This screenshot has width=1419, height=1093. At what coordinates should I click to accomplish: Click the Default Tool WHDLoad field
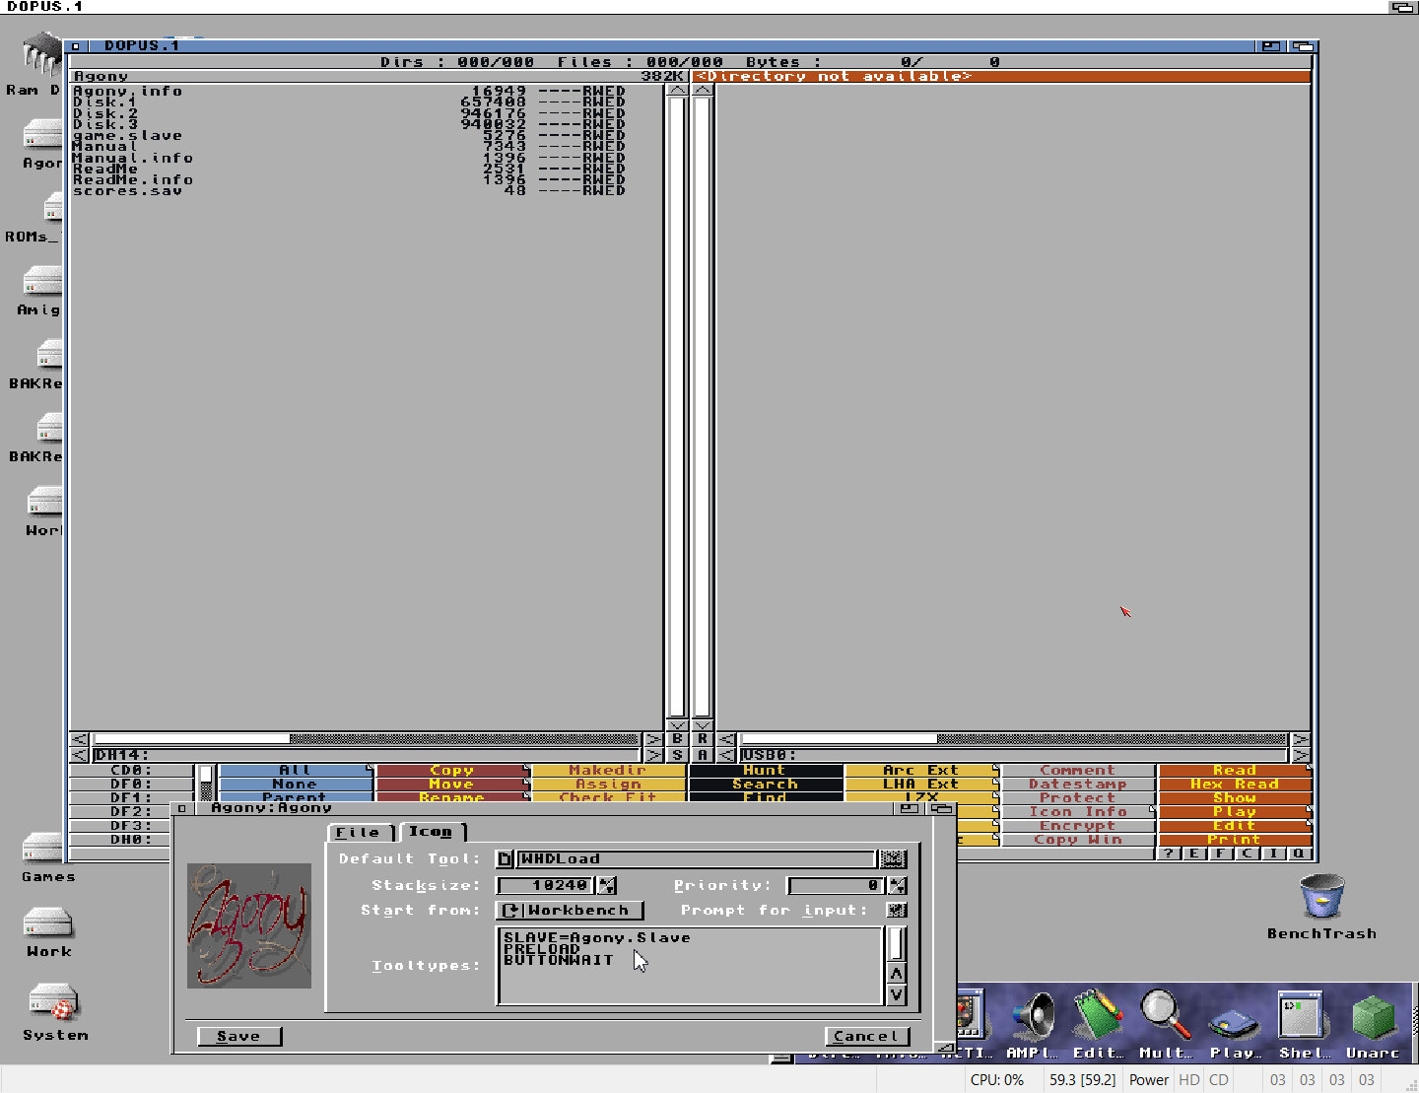[697, 858]
